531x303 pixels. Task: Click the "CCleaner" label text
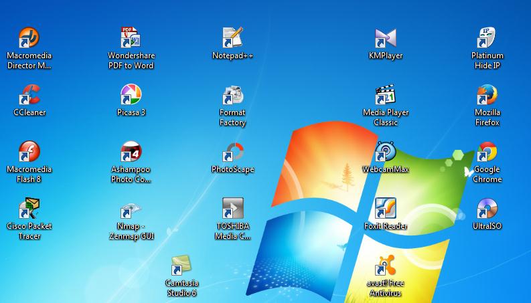(x=29, y=112)
